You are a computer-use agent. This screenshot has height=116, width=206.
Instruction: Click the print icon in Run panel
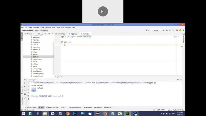28,96
